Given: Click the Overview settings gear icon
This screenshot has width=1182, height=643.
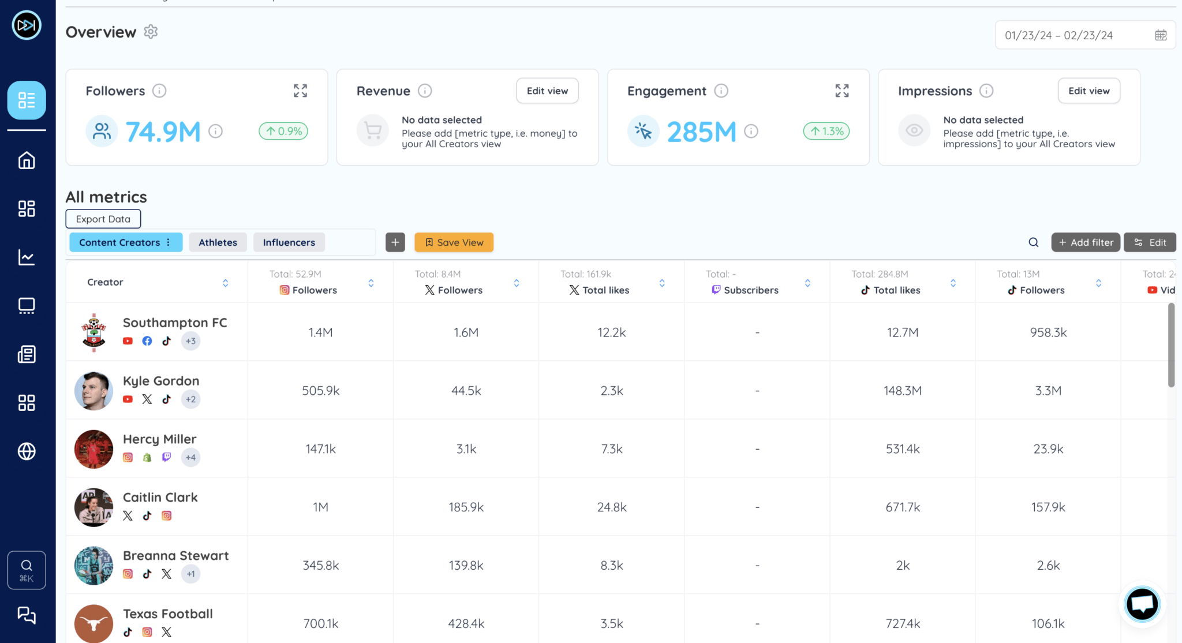Looking at the screenshot, I should tap(151, 32).
